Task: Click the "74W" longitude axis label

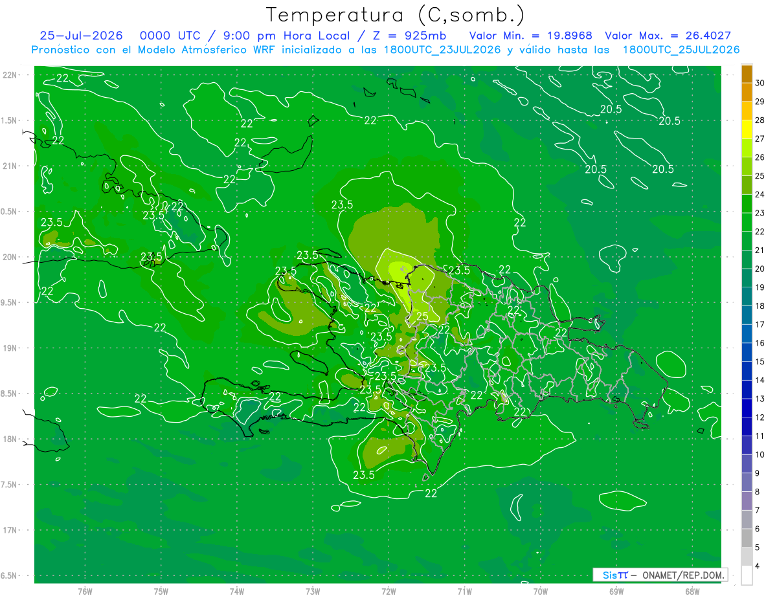Action: point(237,591)
